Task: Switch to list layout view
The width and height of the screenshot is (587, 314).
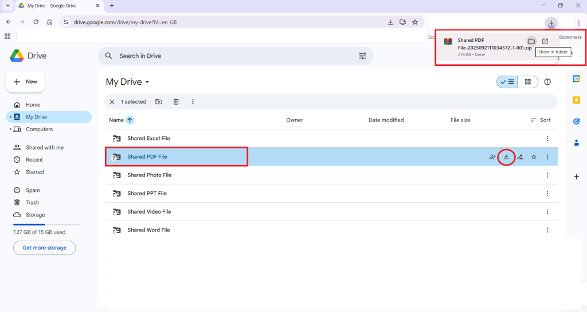Action: coord(507,82)
